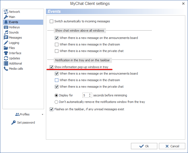Viewport: 188px width, 153px height.
Task: Decrease display seconds with down arrow
Action: click(90, 97)
